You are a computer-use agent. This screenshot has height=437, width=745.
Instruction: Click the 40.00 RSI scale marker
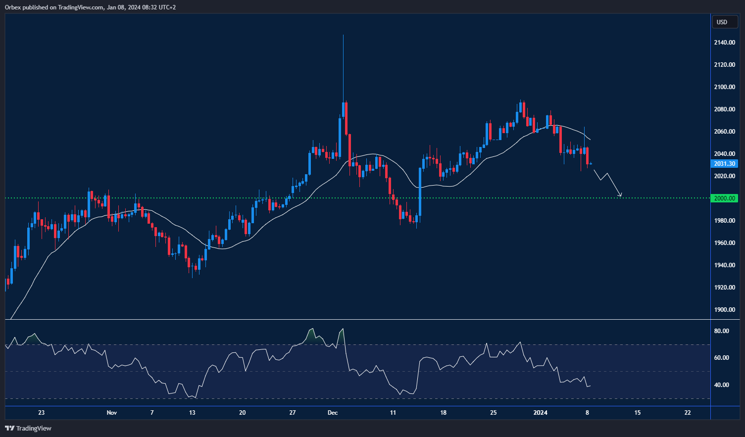pyautogui.click(x=722, y=385)
